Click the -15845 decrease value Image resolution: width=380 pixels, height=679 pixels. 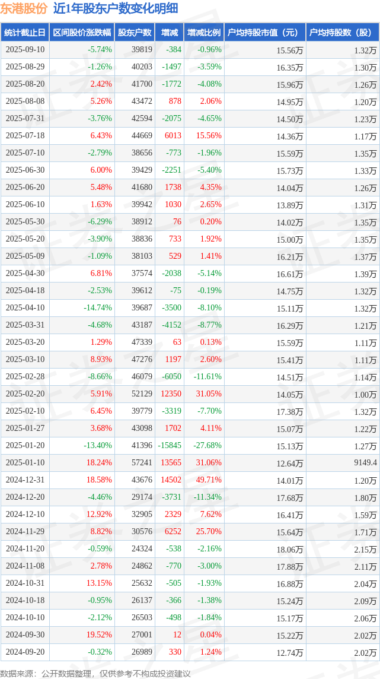[x=169, y=445]
